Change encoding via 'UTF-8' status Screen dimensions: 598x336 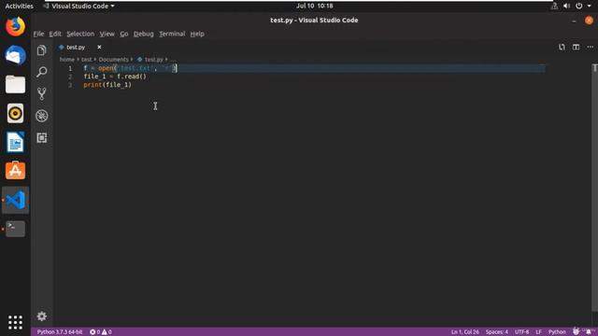tap(521, 332)
